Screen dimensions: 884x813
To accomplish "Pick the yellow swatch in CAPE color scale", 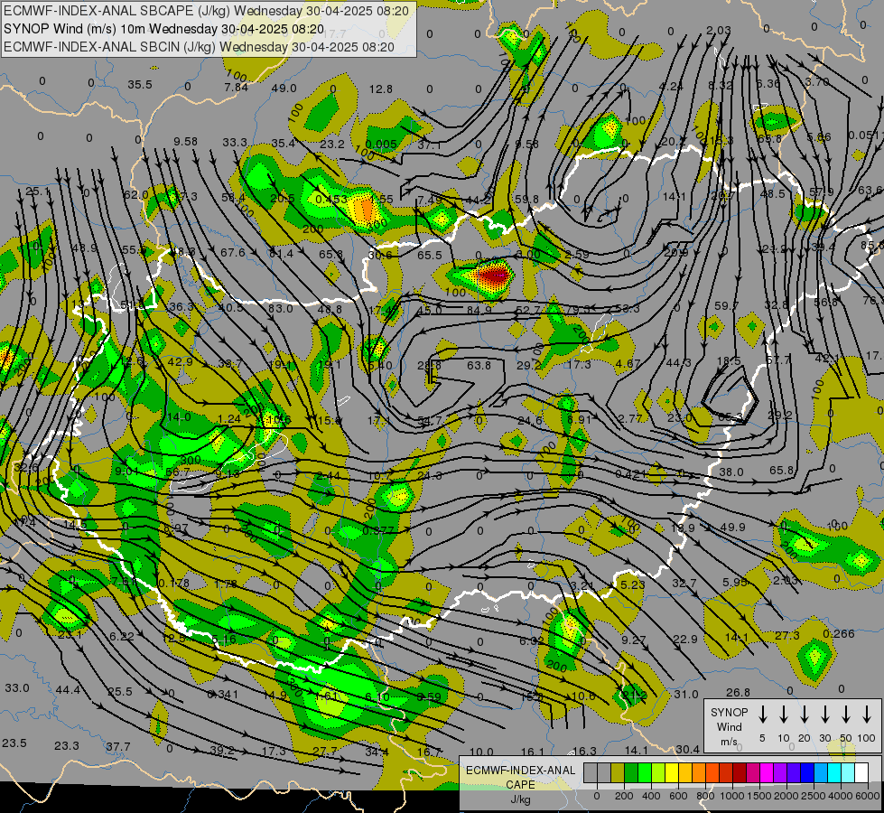I will tap(672, 772).
